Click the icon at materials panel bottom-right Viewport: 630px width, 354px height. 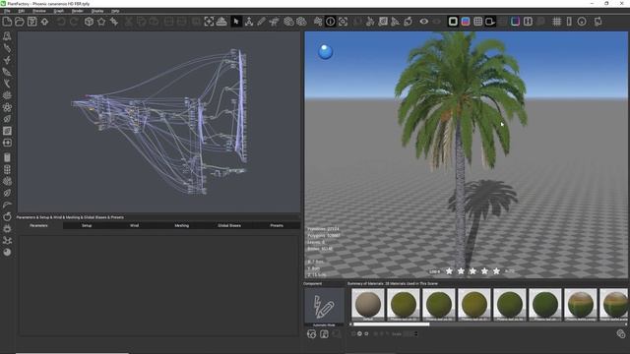(x=621, y=333)
